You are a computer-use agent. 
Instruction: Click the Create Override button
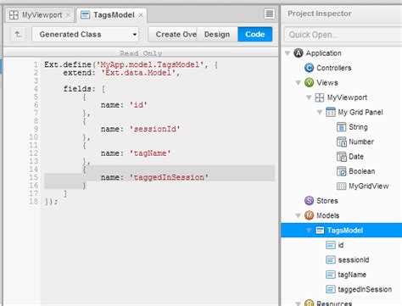pos(173,35)
